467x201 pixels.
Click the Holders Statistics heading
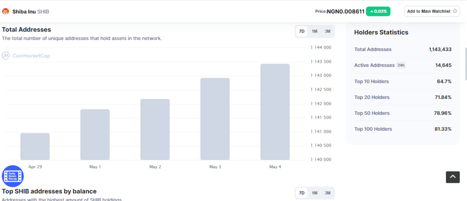(x=381, y=32)
